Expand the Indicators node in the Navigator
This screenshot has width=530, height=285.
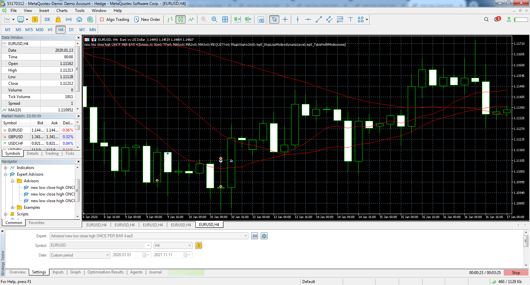pyautogui.click(x=6, y=168)
